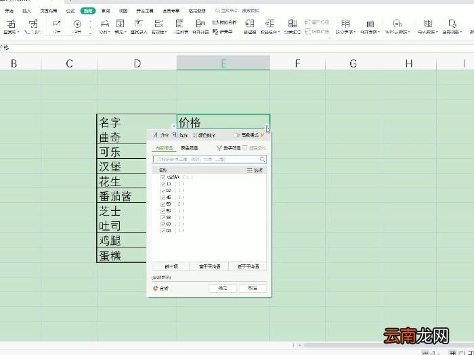Click the 前十项 top ten button
This screenshot has width=474, height=355.
[171, 266]
